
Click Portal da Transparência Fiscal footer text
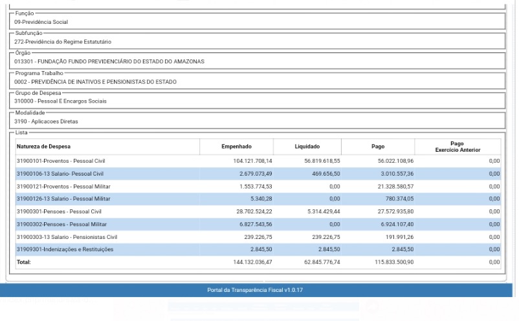pos(255,290)
